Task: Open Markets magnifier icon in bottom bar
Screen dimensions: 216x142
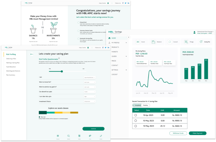Action: pyautogui.click(x=68, y=136)
